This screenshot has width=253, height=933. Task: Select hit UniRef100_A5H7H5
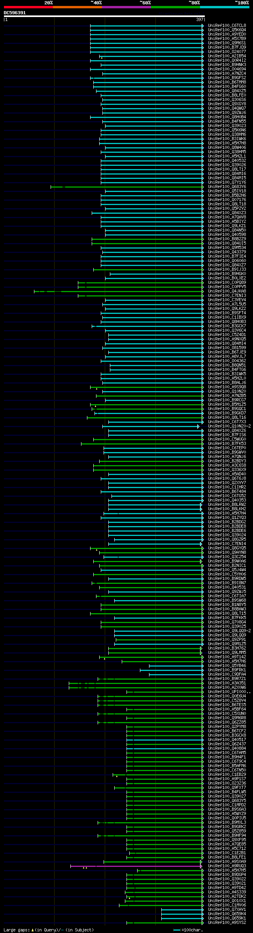tap(227, 870)
